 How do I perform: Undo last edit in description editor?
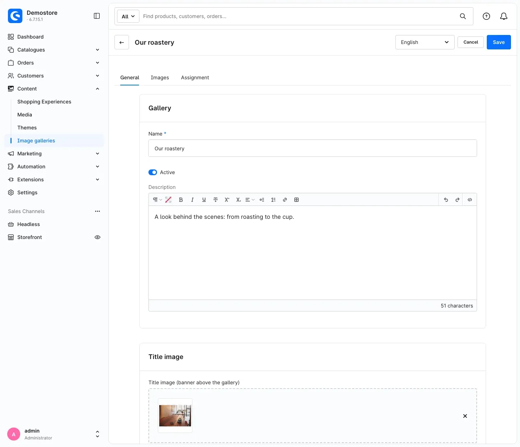[446, 200]
